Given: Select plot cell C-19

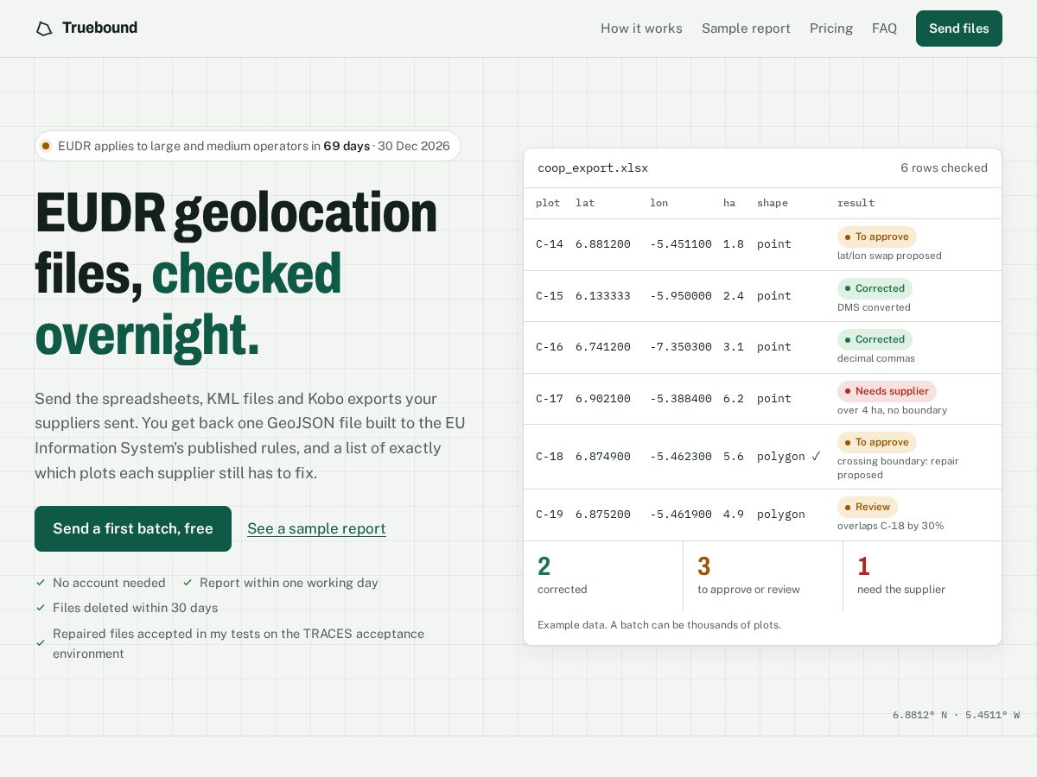Looking at the screenshot, I should [550, 515].
